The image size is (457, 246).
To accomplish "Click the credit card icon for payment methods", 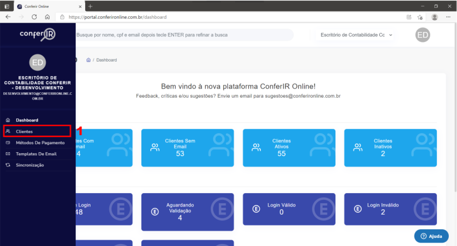I will click(x=8, y=143).
